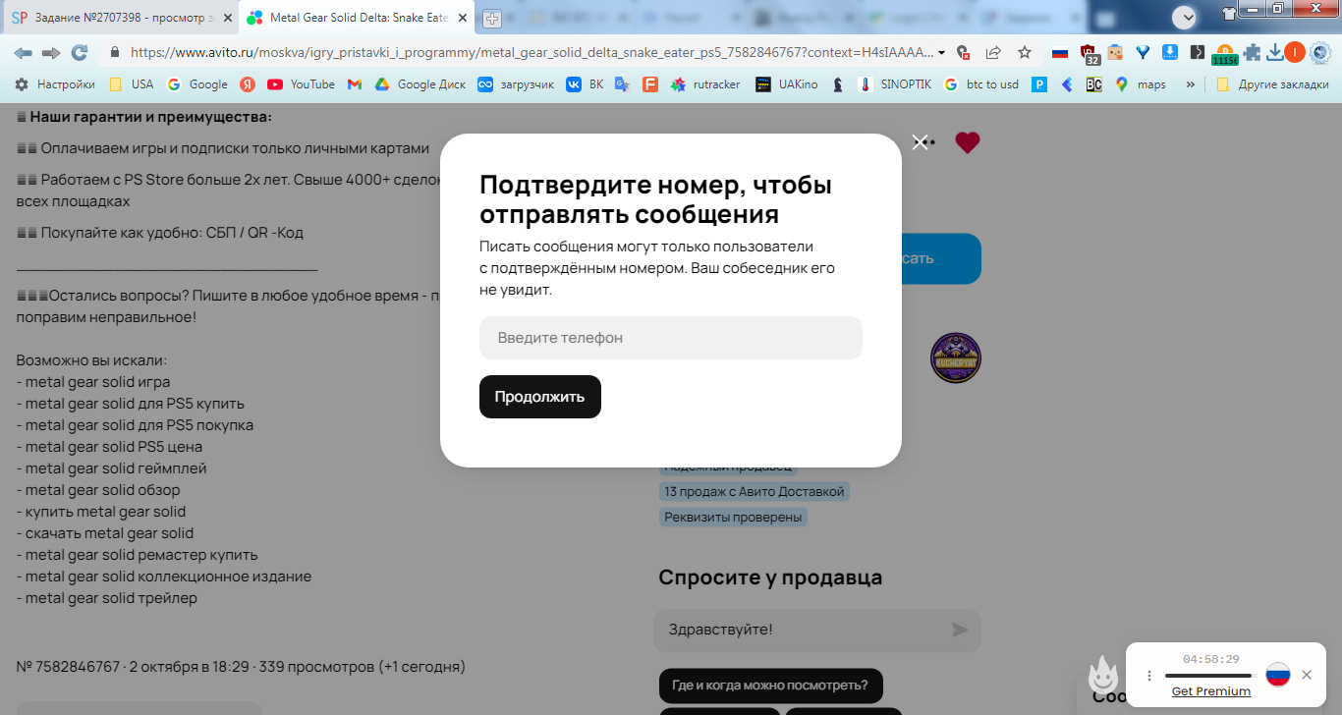Open the SINOPTIK bookmark
The height and width of the screenshot is (715, 1342).
click(x=894, y=84)
